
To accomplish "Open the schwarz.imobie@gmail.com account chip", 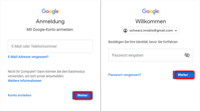I will 151,30.
